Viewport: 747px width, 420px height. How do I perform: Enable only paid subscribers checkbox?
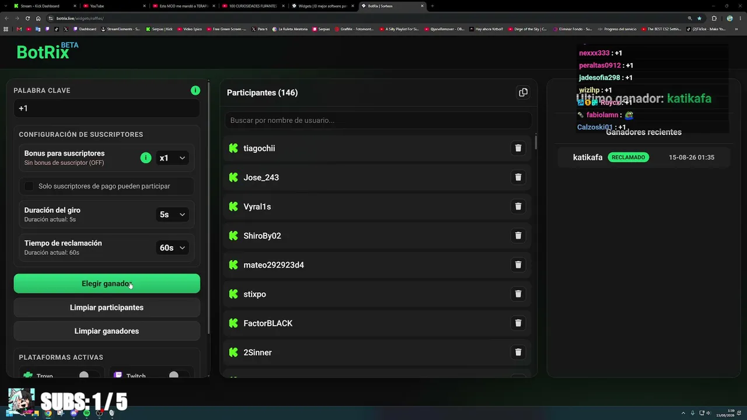click(29, 186)
